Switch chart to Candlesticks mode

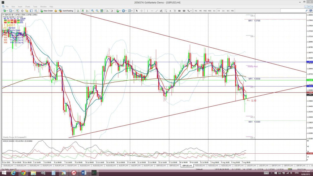point(83,11)
